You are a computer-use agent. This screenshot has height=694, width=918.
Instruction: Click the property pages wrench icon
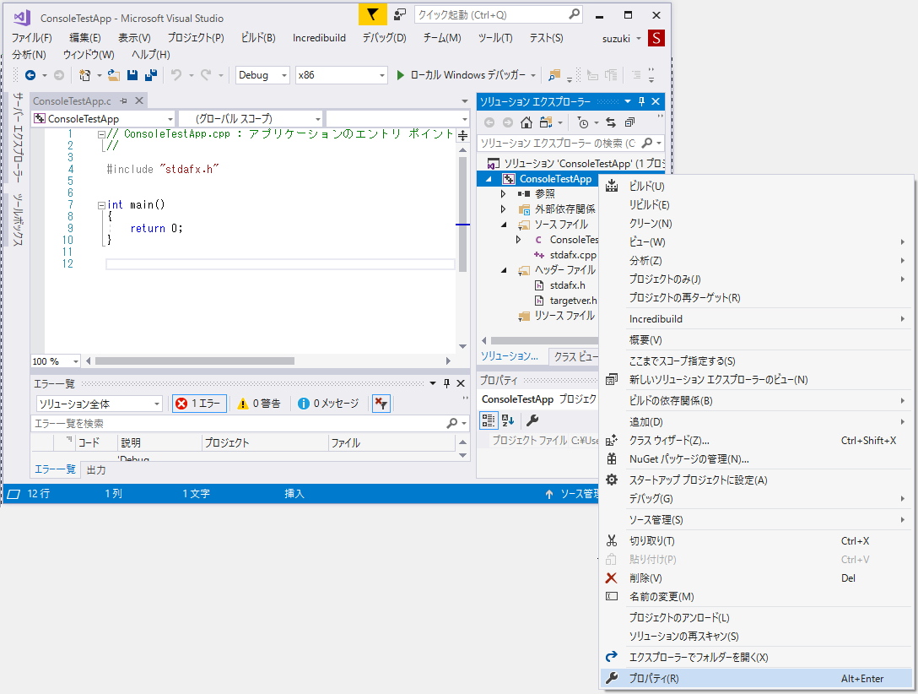pyautogui.click(x=532, y=420)
